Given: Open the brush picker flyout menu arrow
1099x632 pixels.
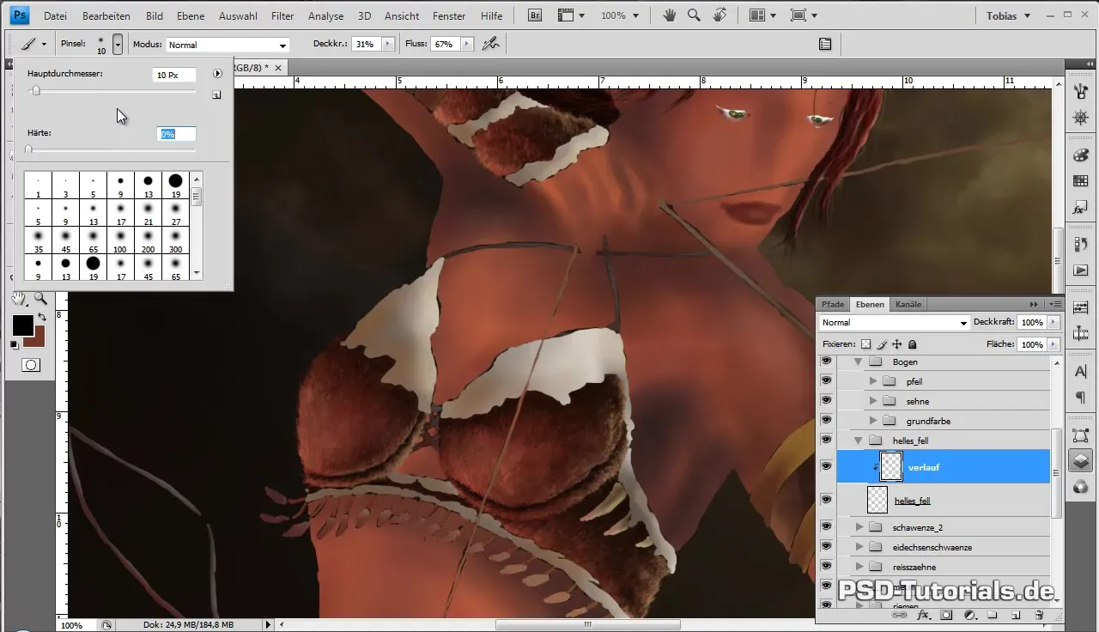Looking at the screenshot, I should (x=217, y=74).
